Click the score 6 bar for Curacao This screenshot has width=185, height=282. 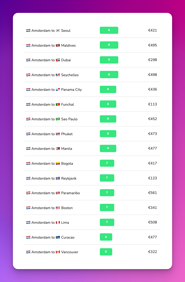coord(106,237)
